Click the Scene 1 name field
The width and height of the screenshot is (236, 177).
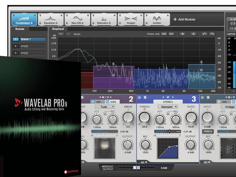[33, 39]
